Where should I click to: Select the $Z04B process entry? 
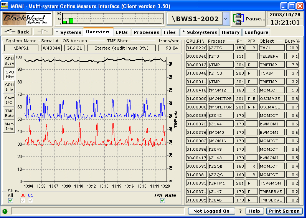221,200
